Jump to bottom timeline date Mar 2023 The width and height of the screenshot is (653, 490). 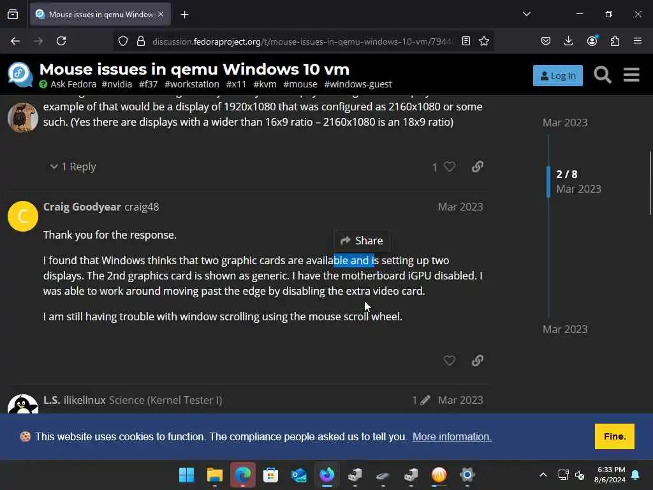[x=565, y=329]
